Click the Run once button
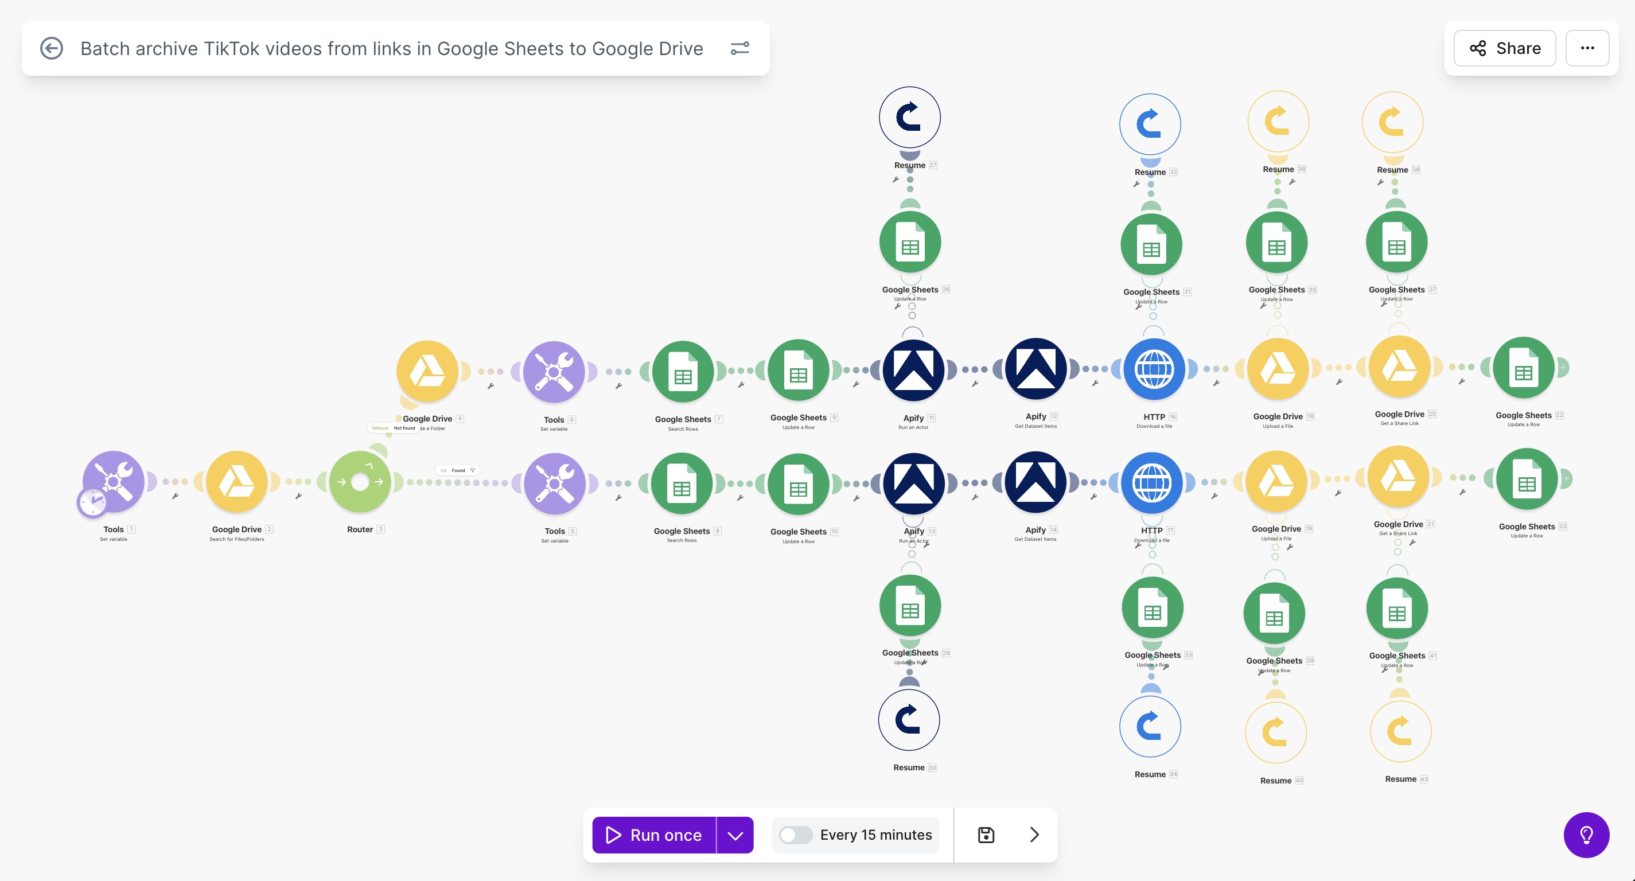This screenshot has width=1635, height=881. (x=654, y=835)
